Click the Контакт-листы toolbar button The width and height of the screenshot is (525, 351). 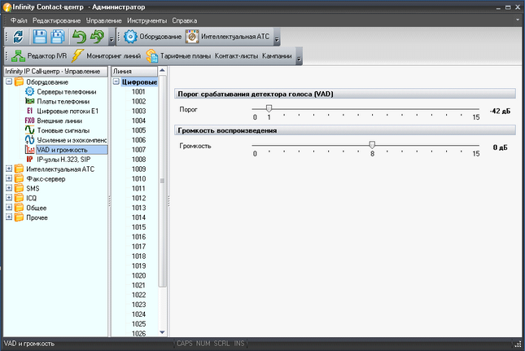coord(236,56)
